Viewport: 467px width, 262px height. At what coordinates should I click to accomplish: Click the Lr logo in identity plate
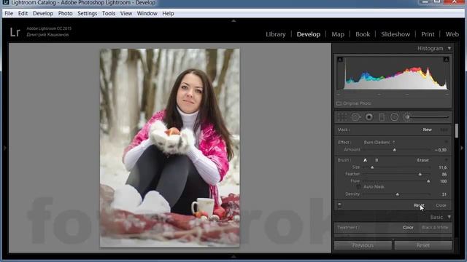(15, 32)
